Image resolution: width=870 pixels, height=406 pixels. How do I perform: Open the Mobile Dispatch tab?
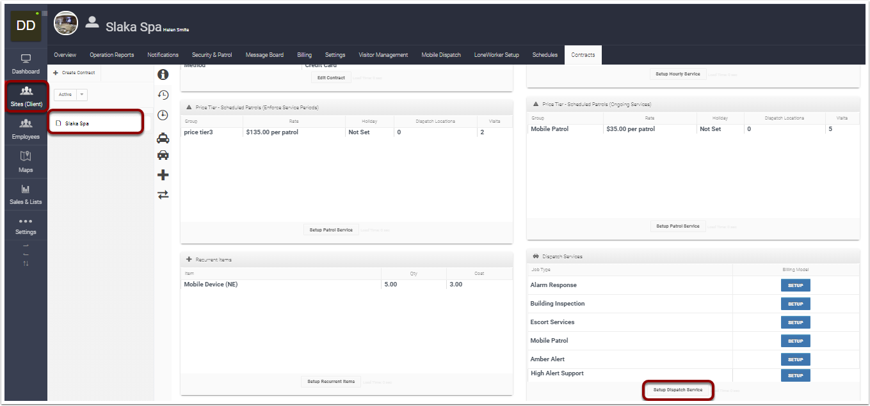click(x=440, y=54)
